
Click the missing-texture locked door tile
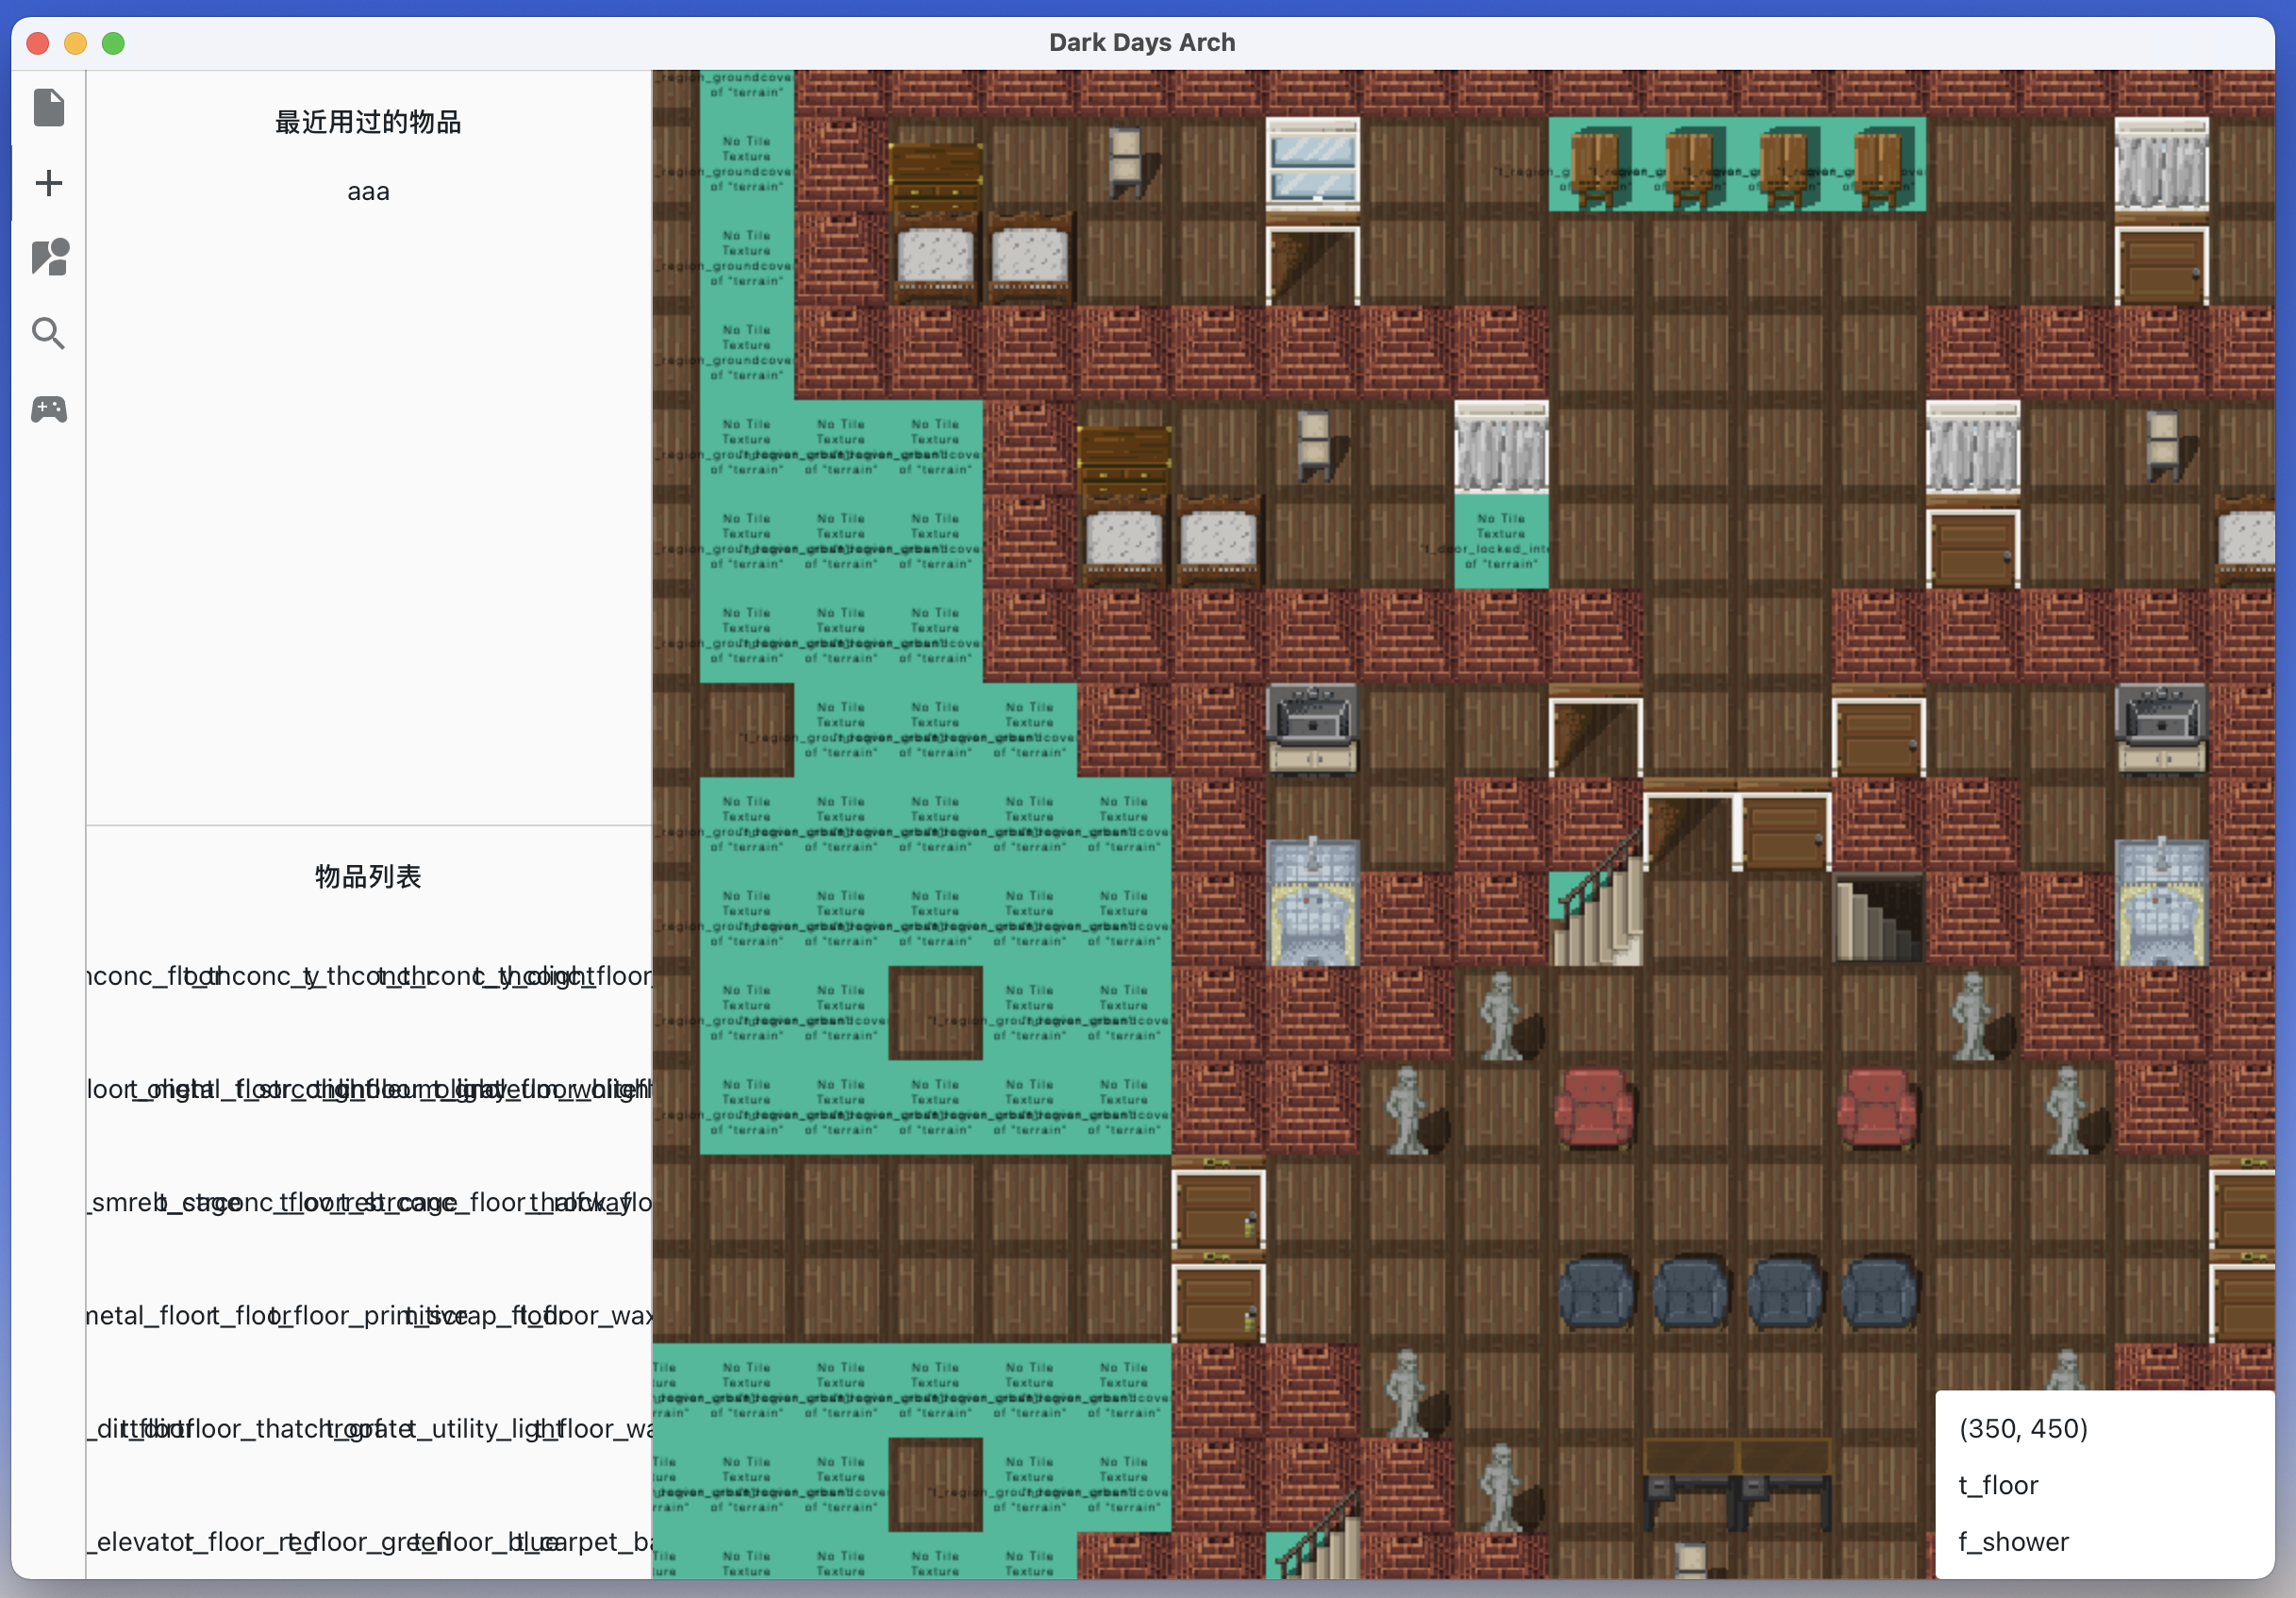(1500, 542)
